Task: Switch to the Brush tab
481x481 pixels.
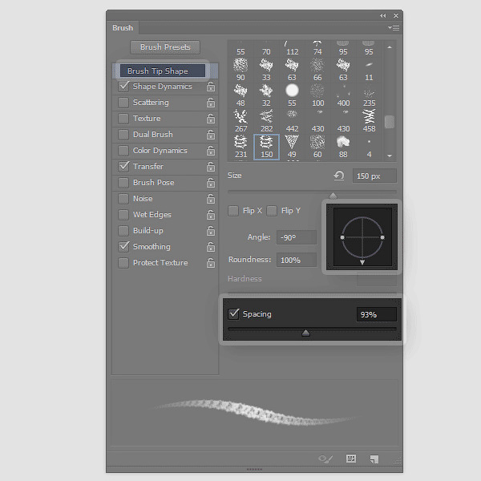Action: (123, 28)
